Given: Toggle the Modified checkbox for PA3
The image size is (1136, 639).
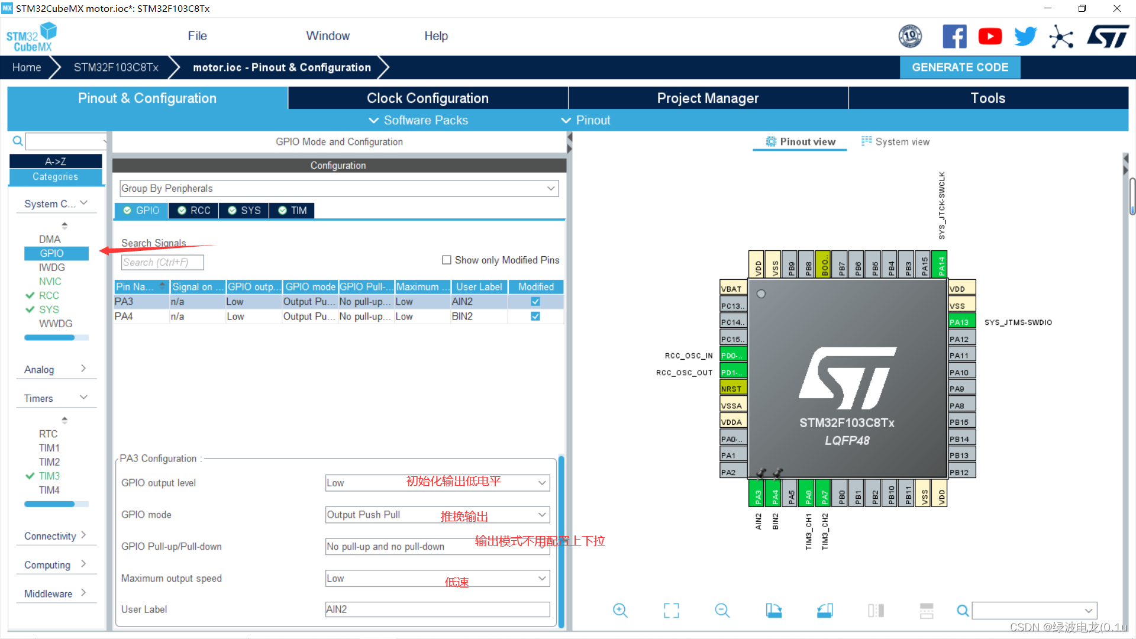Looking at the screenshot, I should coord(535,302).
